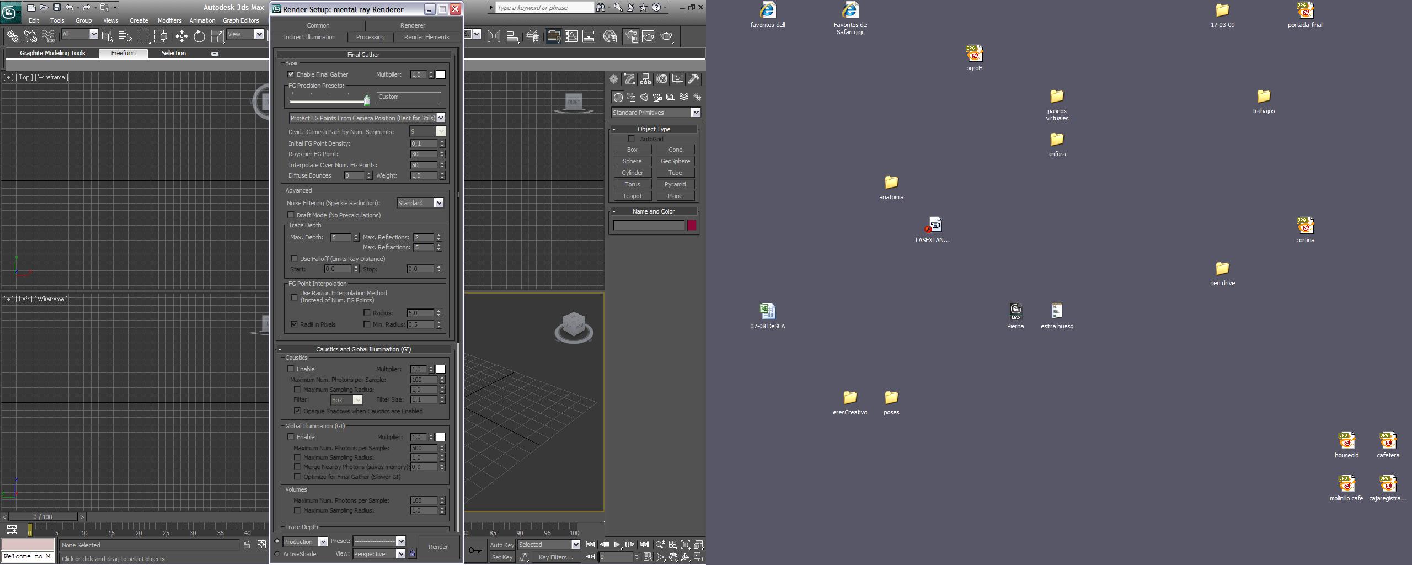Click the Auto Key button
The image size is (1412, 565).
pyautogui.click(x=502, y=545)
